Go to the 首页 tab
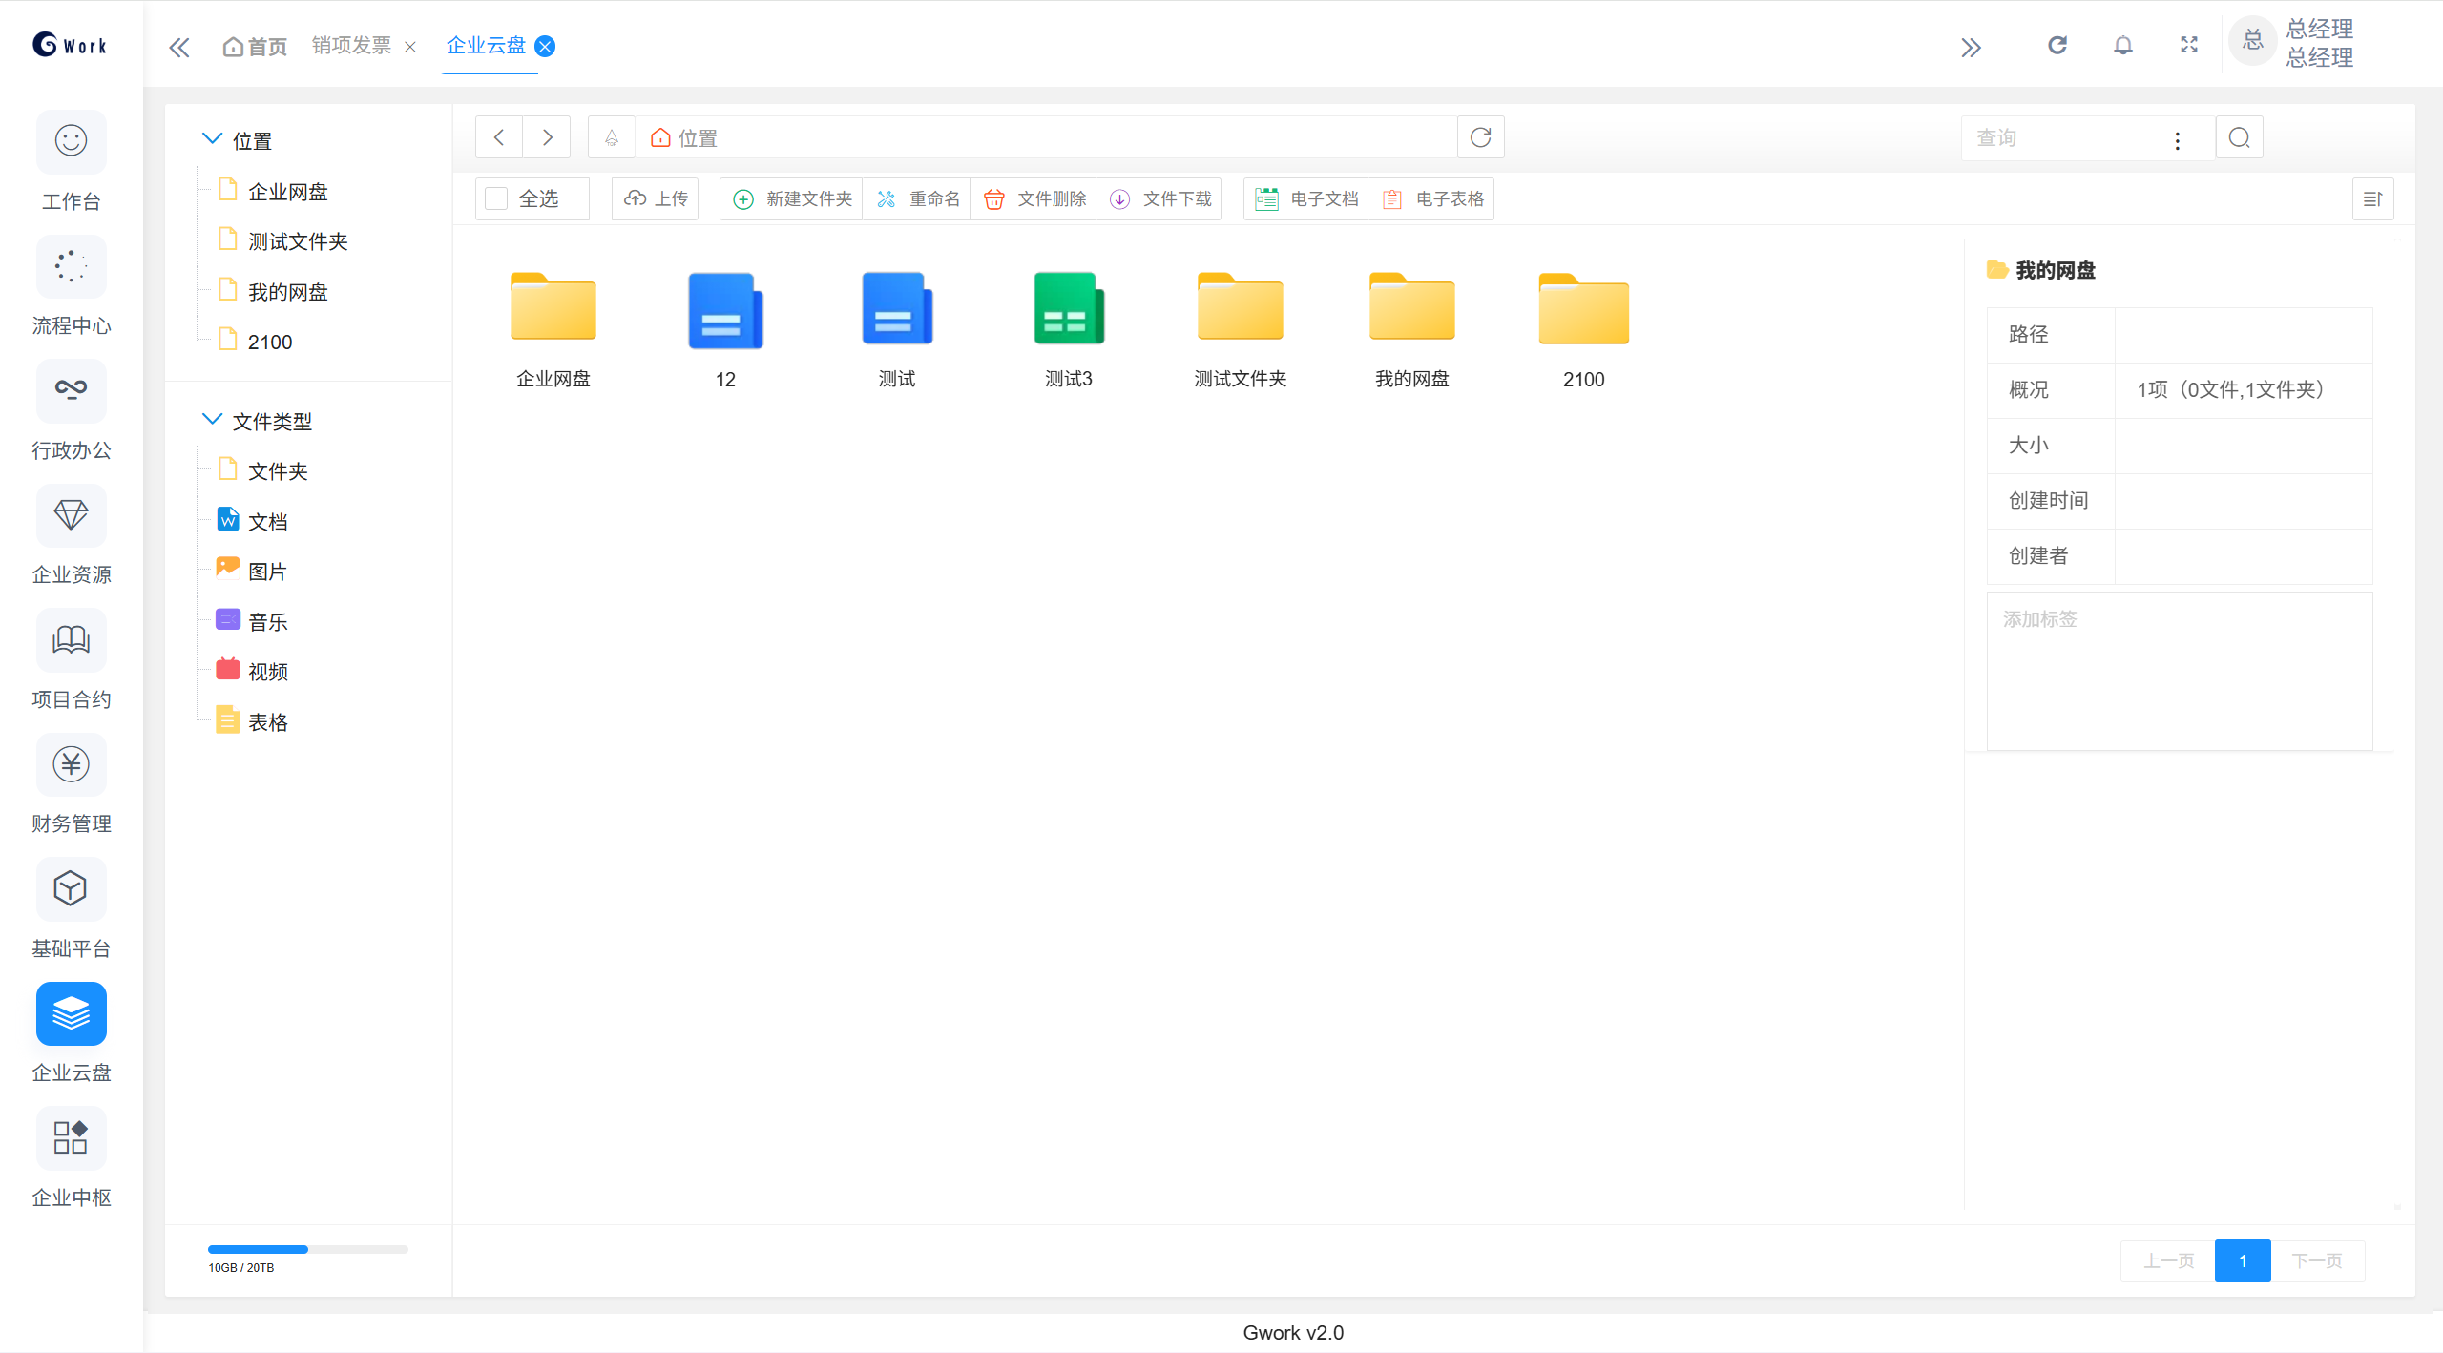This screenshot has height=1353, width=2443. point(255,47)
